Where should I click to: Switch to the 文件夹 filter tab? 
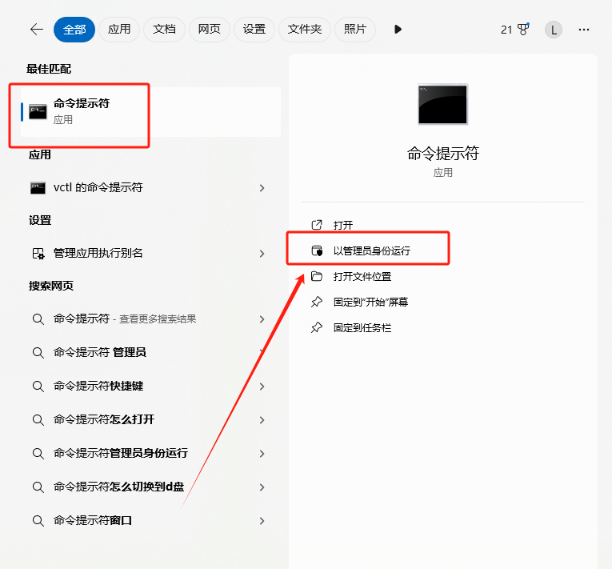[305, 30]
